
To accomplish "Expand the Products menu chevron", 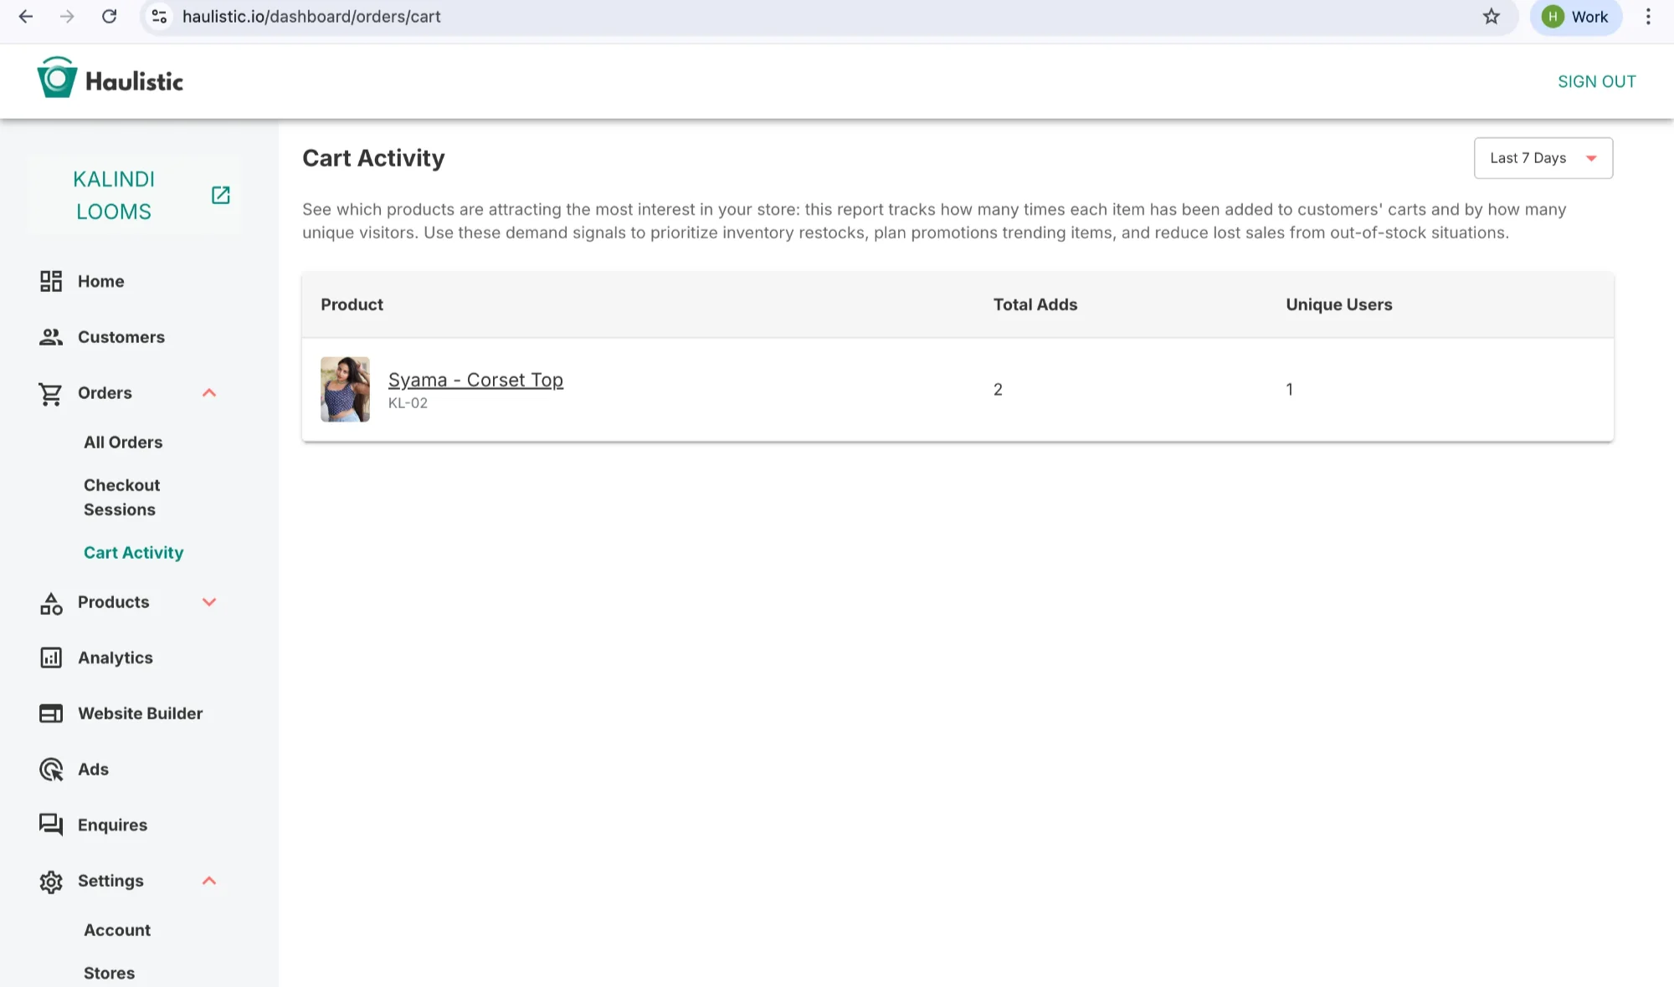I will pos(209,602).
